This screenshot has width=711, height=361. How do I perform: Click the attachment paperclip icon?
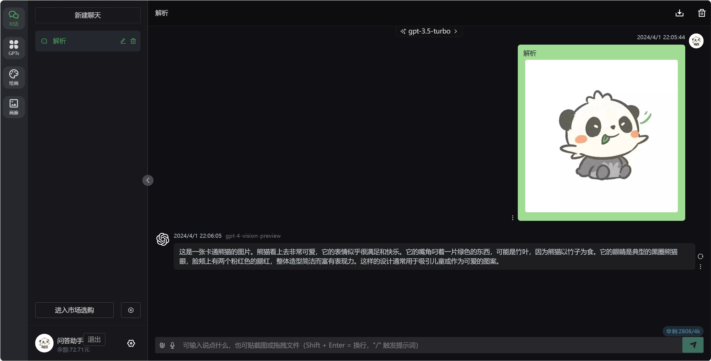162,345
